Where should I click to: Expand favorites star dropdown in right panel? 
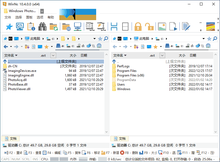point(161,47)
